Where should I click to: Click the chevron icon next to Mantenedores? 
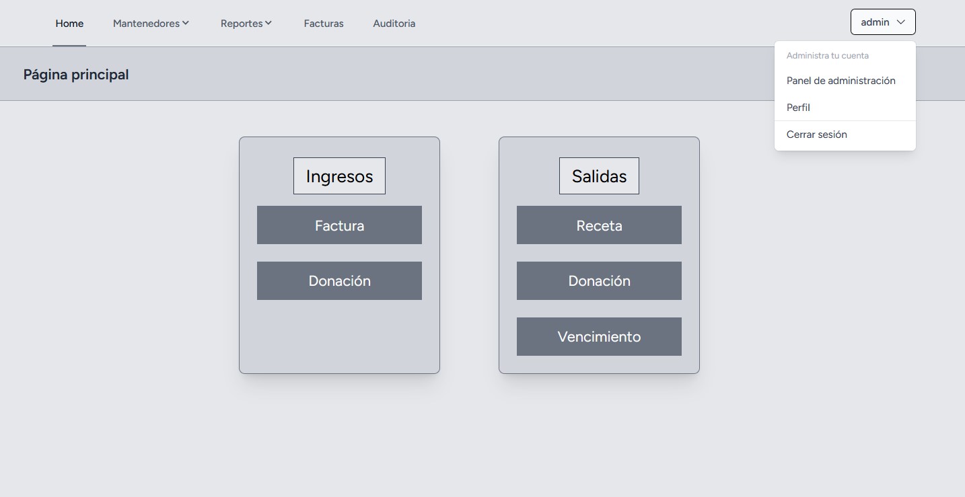coord(186,23)
